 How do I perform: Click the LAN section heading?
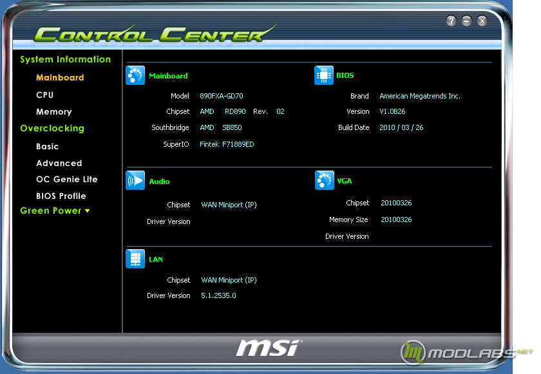pos(156,259)
